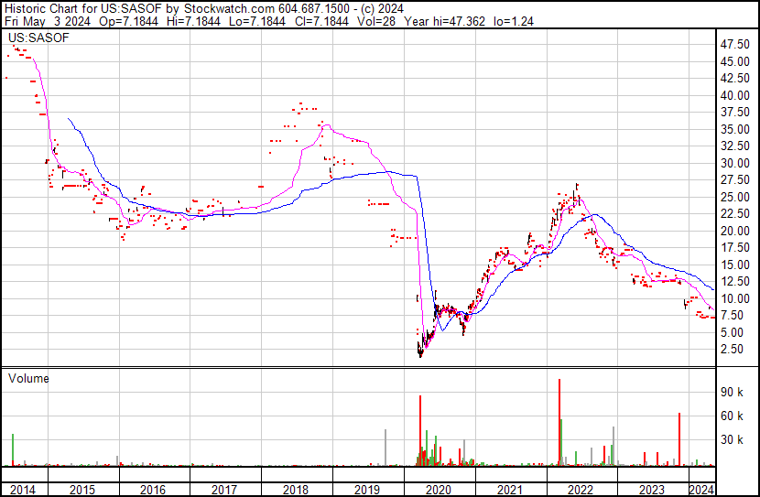The height and width of the screenshot is (497, 760).
Task: Click the Year hi=47.362 header value
Action: [445, 21]
